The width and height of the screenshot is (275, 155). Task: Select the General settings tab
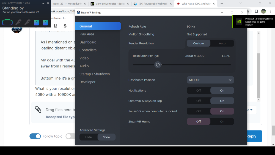tap(98, 26)
